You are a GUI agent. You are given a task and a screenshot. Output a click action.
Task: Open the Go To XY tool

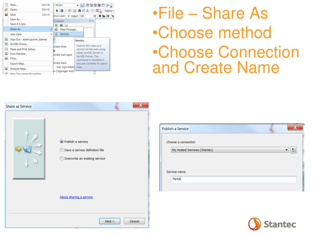click(87, 11)
